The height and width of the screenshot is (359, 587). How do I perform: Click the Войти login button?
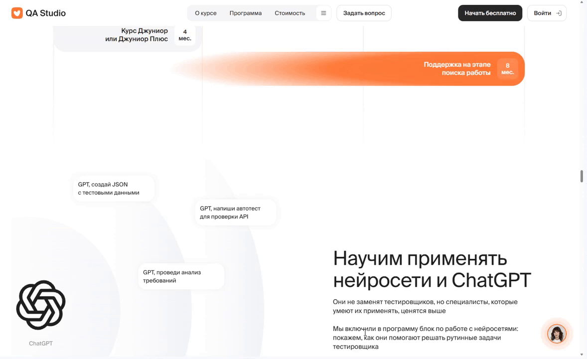(x=547, y=13)
